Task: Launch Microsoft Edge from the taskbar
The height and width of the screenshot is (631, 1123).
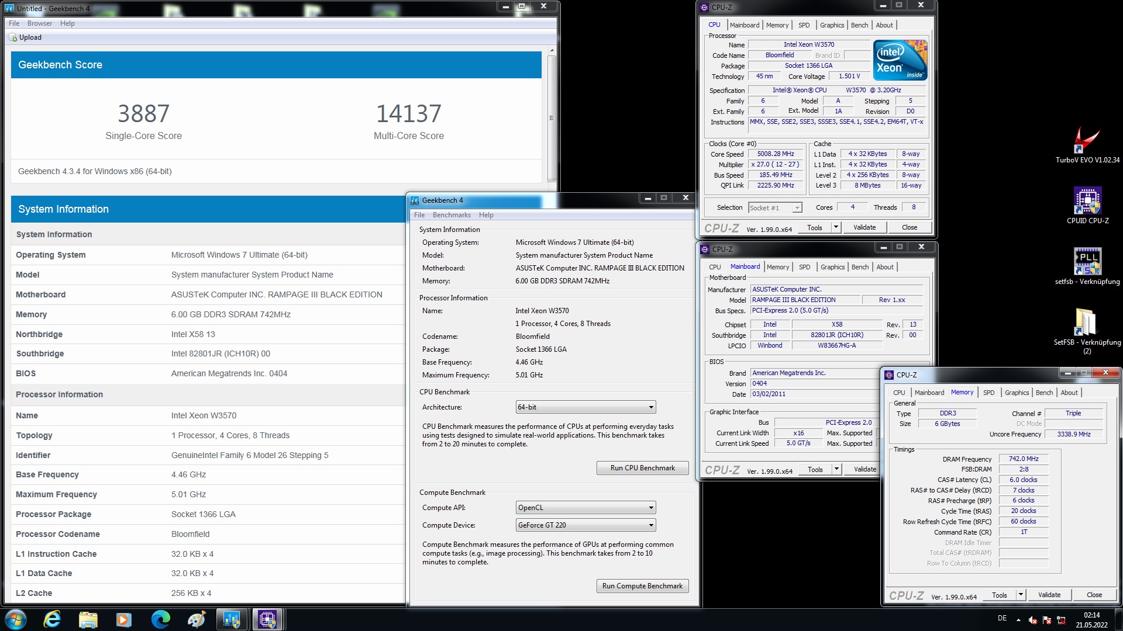Action: click(160, 619)
